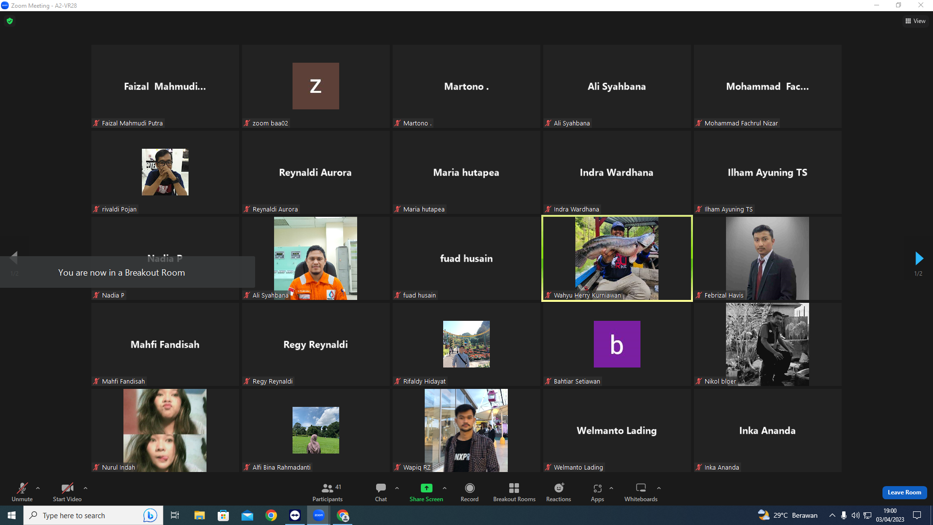Switch to Zoom on the taskbar
Screen dimensions: 933x525
[x=319, y=515]
